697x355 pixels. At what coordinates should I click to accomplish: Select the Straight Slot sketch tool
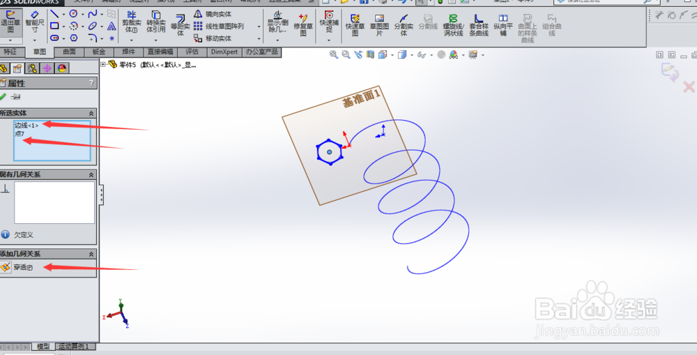point(54,38)
